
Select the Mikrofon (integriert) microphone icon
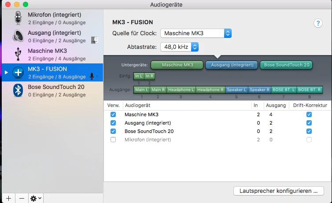tap(18, 18)
